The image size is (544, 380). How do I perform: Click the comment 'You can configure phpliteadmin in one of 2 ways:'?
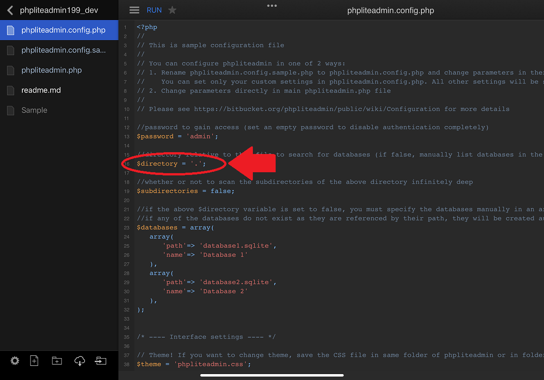[x=241, y=63]
